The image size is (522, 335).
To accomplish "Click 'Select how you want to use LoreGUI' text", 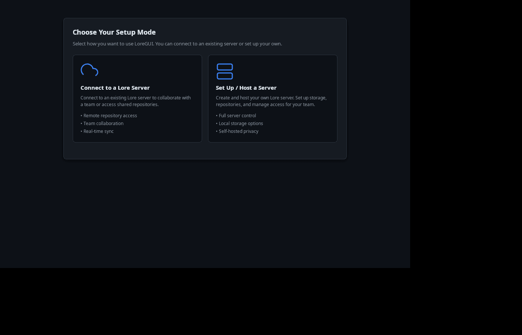I will pyautogui.click(x=177, y=44).
